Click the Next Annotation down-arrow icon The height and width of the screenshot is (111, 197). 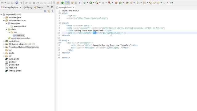[x=138, y=3]
